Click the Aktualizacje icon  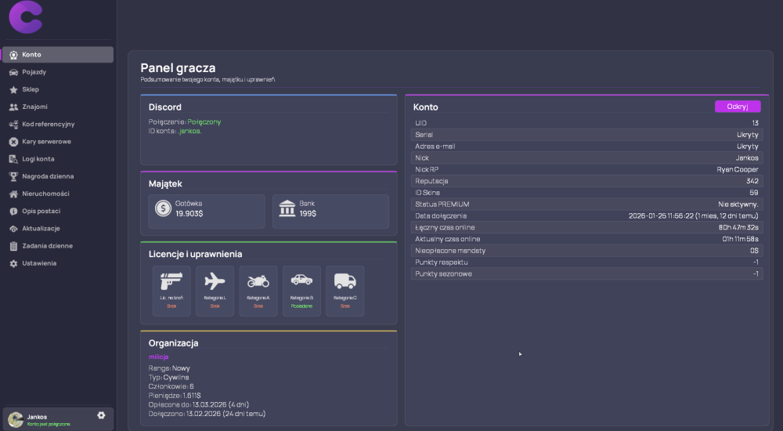pos(13,229)
